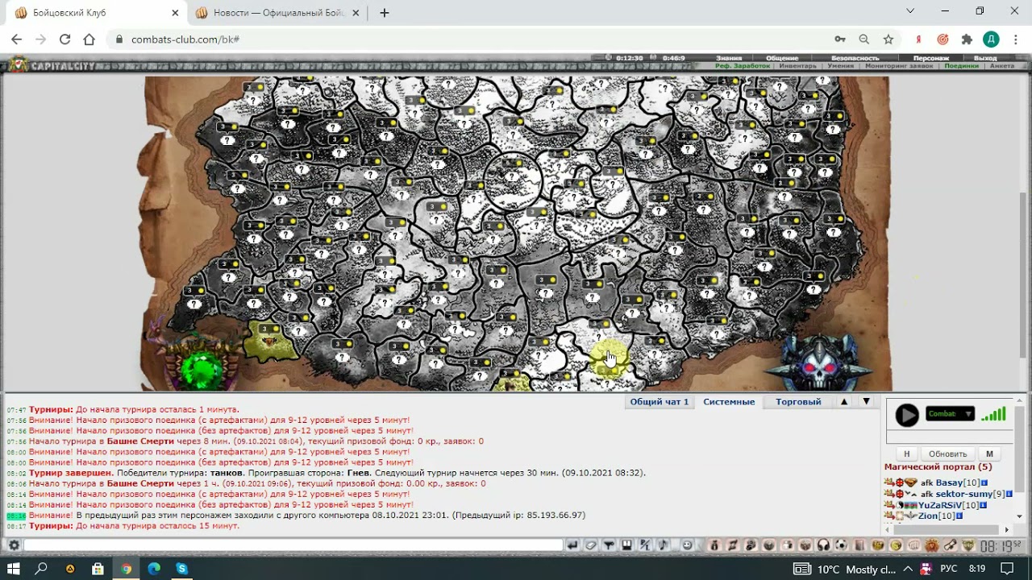Click the funnel filter icon in chat toolbar
Image resolution: width=1032 pixels, height=580 pixels.
(609, 545)
